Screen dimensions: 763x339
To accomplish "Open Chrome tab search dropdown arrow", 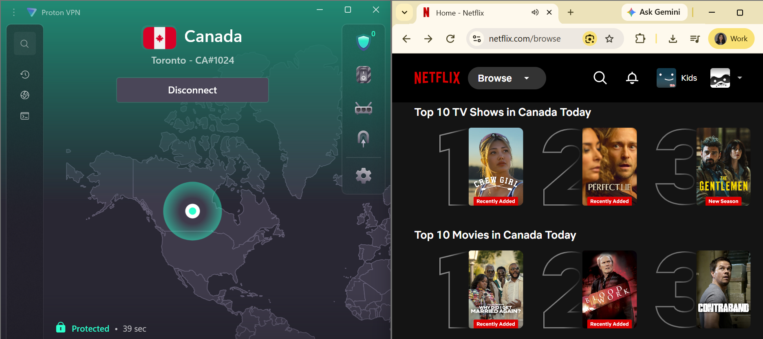I will point(404,12).
